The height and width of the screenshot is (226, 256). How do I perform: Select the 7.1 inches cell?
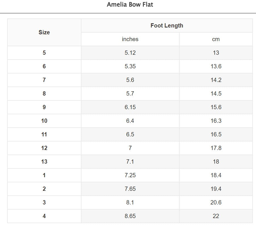click(130, 162)
